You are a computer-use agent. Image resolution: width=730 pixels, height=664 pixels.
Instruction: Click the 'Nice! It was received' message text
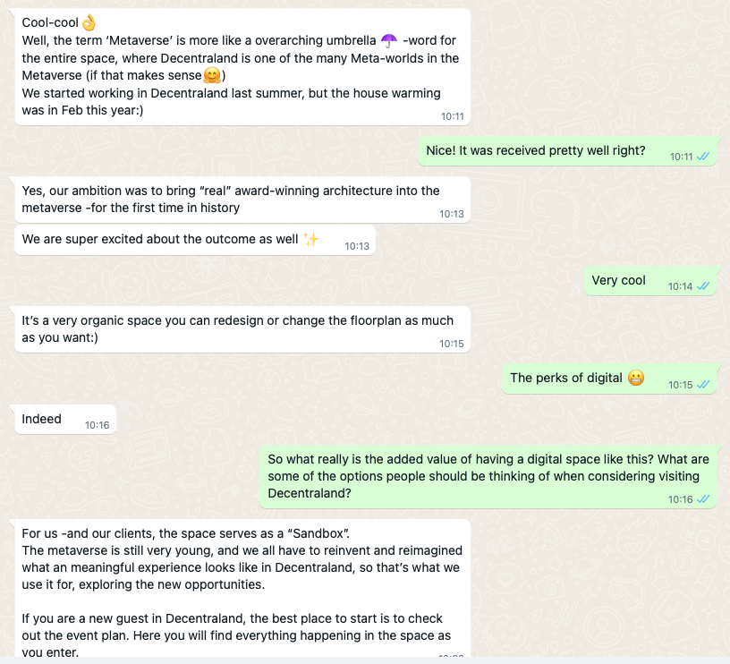(x=535, y=150)
